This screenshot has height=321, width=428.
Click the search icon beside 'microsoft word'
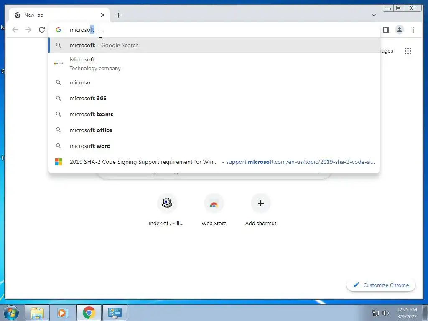pos(59,146)
